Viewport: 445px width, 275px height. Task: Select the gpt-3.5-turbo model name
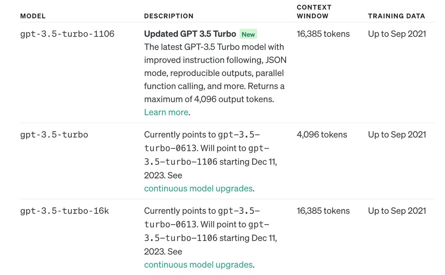pos(54,135)
